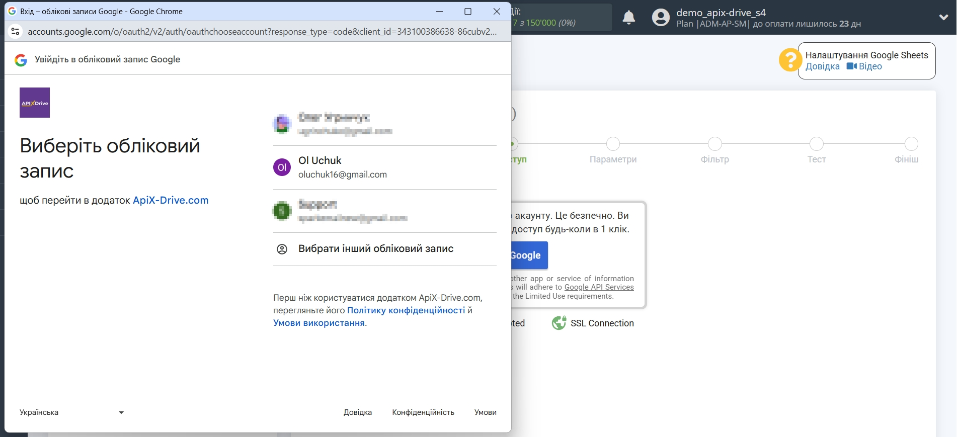Open the Політику конфіденційності link
Image resolution: width=957 pixels, height=437 pixels.
tap(406, 310)
